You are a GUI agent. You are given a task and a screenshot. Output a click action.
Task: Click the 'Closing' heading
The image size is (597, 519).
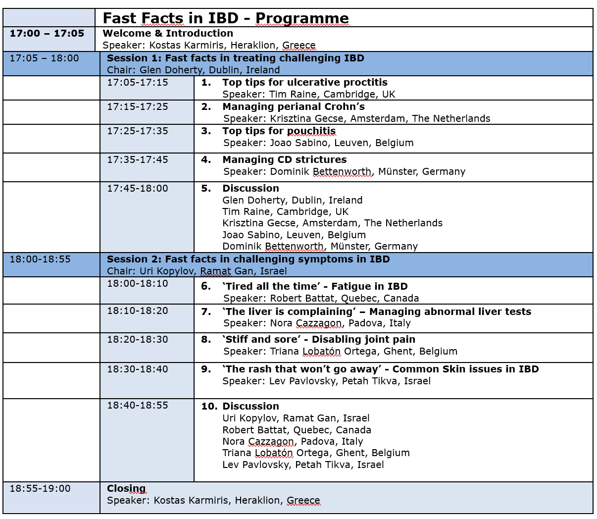pos(126,488)
